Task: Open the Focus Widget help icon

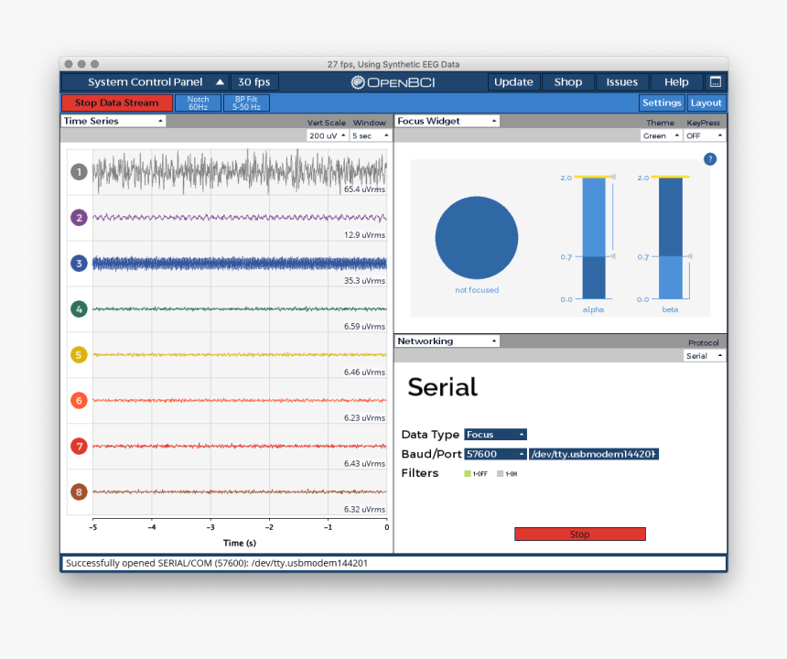Action: pos(710,159)
